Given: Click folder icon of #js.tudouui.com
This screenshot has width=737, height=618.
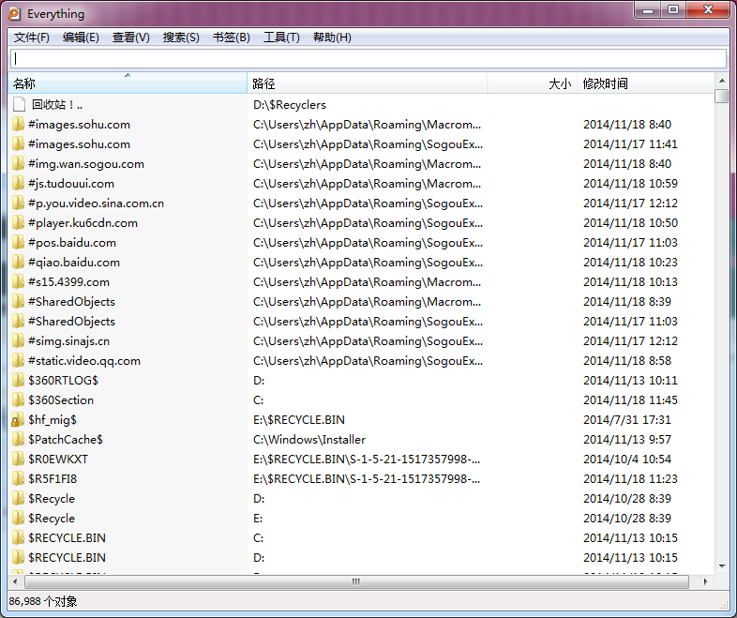Looking at the screenshot, I should pyautogui.click(x=18, y=183).
